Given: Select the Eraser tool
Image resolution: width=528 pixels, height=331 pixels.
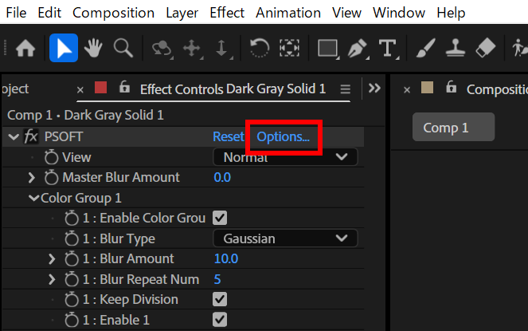Looking at the screenshot, I should pos(485,49).
